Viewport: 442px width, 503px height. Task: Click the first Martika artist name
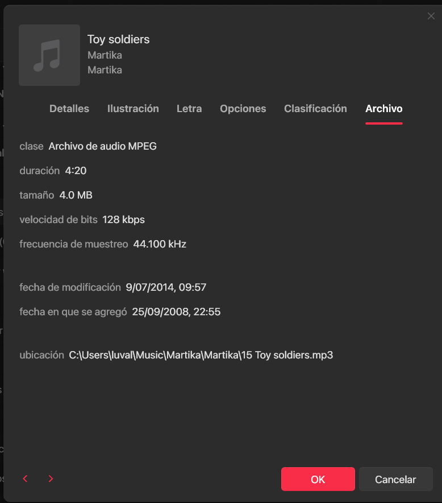point(105,55)
